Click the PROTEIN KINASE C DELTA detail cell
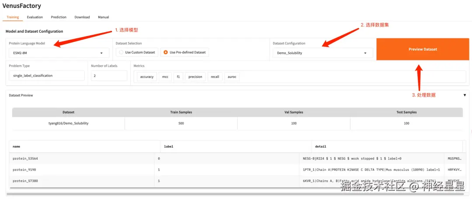472x199 pixels. point(371,169)
